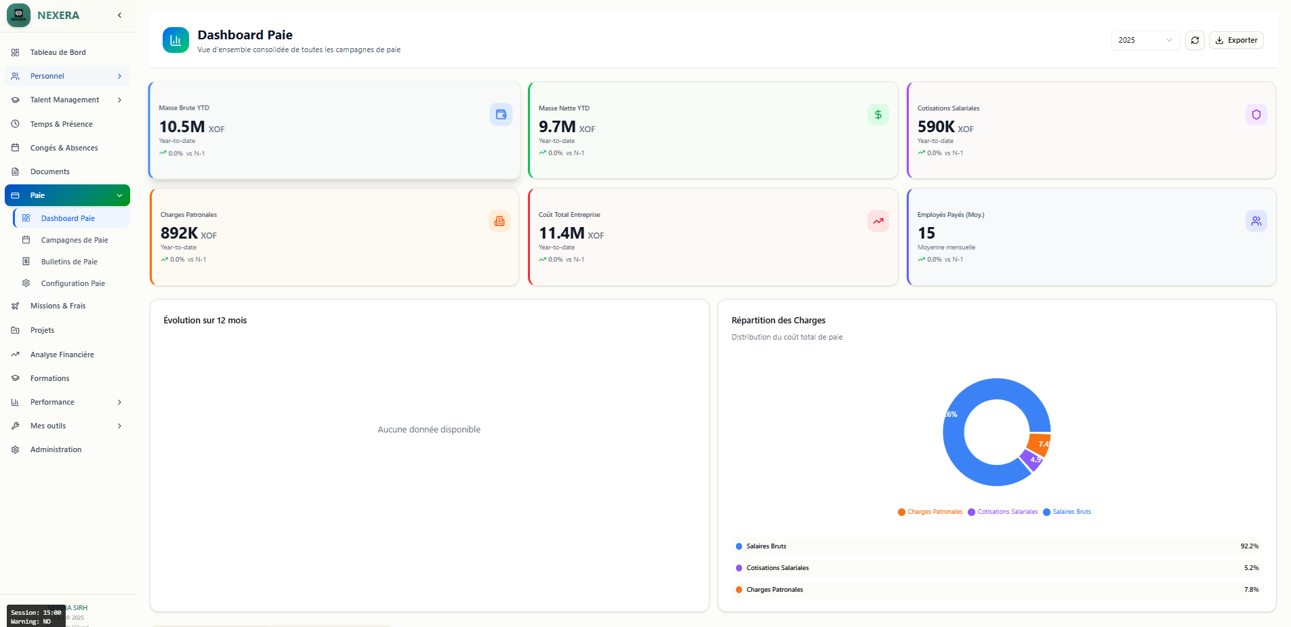Click the dollar icon on Masse Nette card
This screenshot has width=1291, height=627.
[878, 115]
